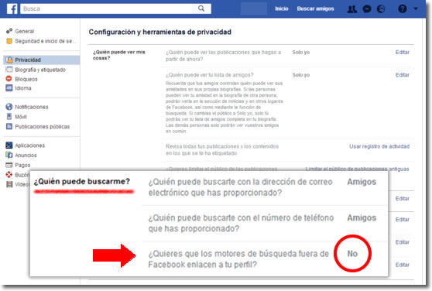Open Seguridad e inicio de sesión settings
Screen dimensions: 432x291
click(46, 41)
